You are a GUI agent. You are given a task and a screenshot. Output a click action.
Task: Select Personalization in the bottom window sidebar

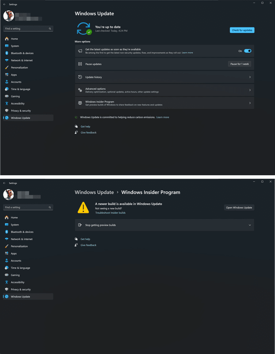(28, 246)
